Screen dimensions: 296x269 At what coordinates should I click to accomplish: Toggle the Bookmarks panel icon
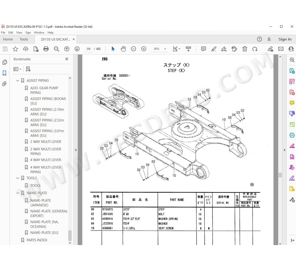pyautogui.click(x=5, y=73)
